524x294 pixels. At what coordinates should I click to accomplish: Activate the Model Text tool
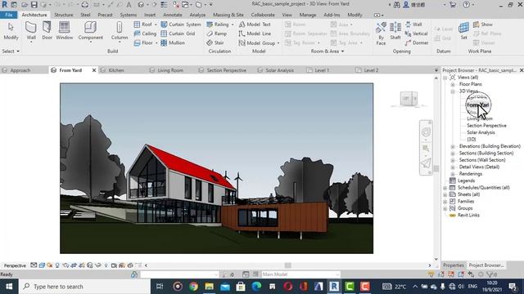[255, 24]
